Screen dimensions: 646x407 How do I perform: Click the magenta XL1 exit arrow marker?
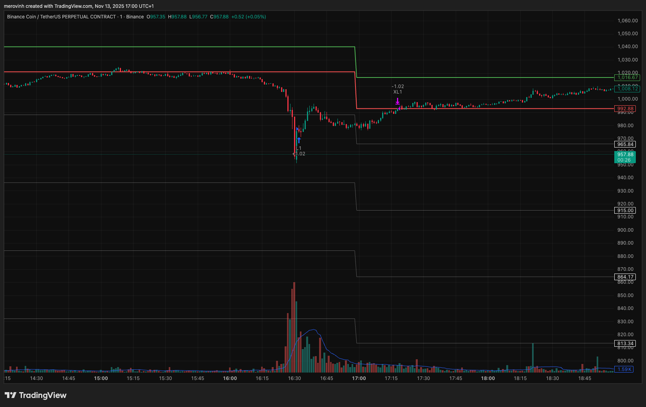click(397, 101)
